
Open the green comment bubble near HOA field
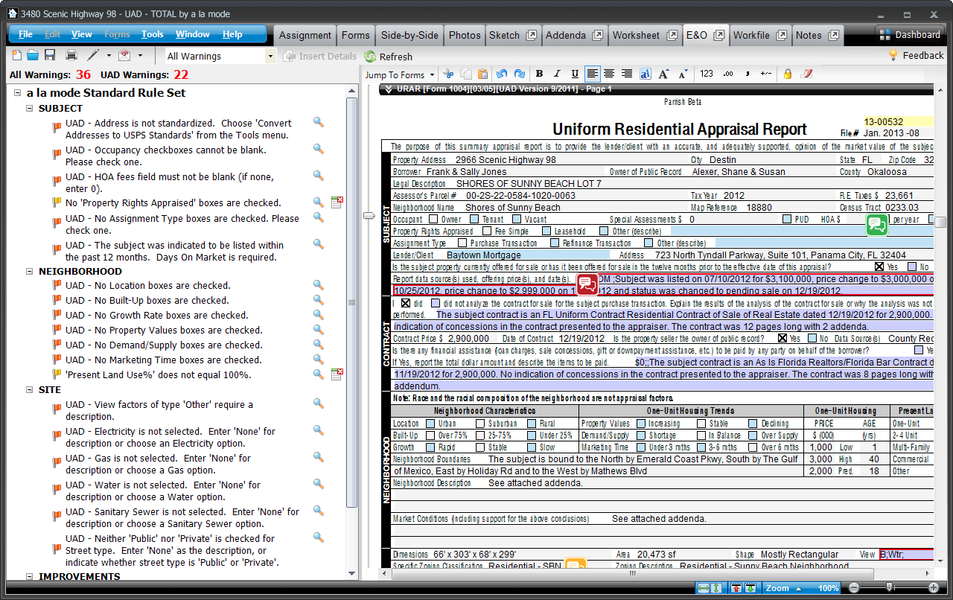tap(877, 224)
